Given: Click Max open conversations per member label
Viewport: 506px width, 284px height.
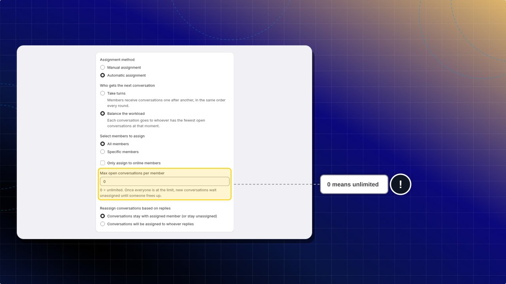Looking at the screenshot, I should tap(132, 173).
